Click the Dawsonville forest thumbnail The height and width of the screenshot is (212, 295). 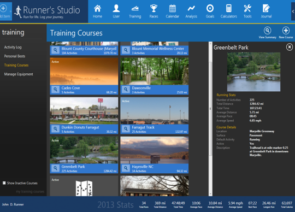click(x=155, y=71)
